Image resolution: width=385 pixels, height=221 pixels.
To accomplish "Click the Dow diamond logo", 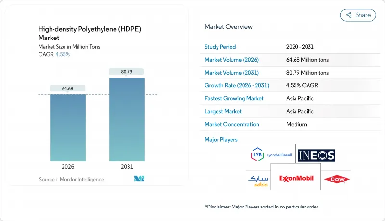I will [337, 179].
